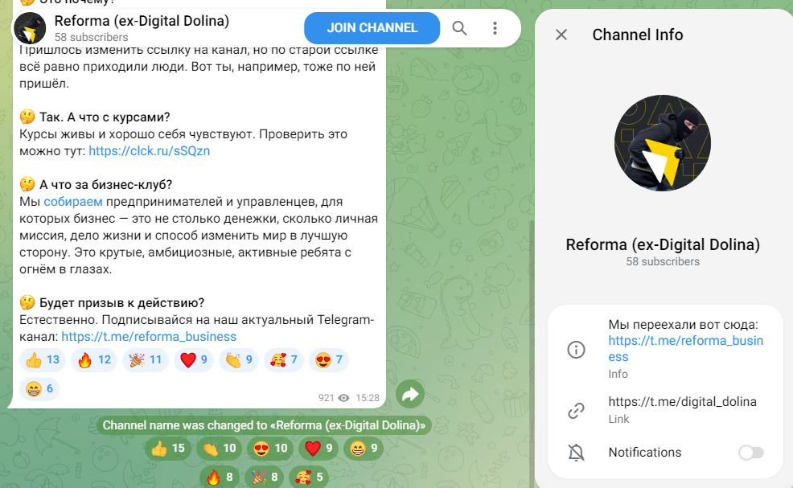Click the 921 views eye icon
Viewport: 793px width, 488px height.
click(344, 398)
